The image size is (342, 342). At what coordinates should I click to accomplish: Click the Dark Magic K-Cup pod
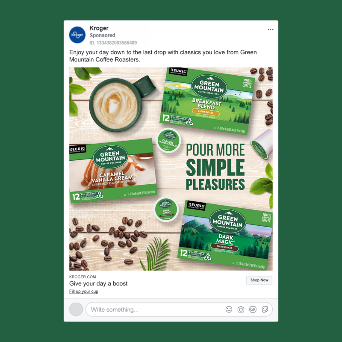[x=166, y=209]
